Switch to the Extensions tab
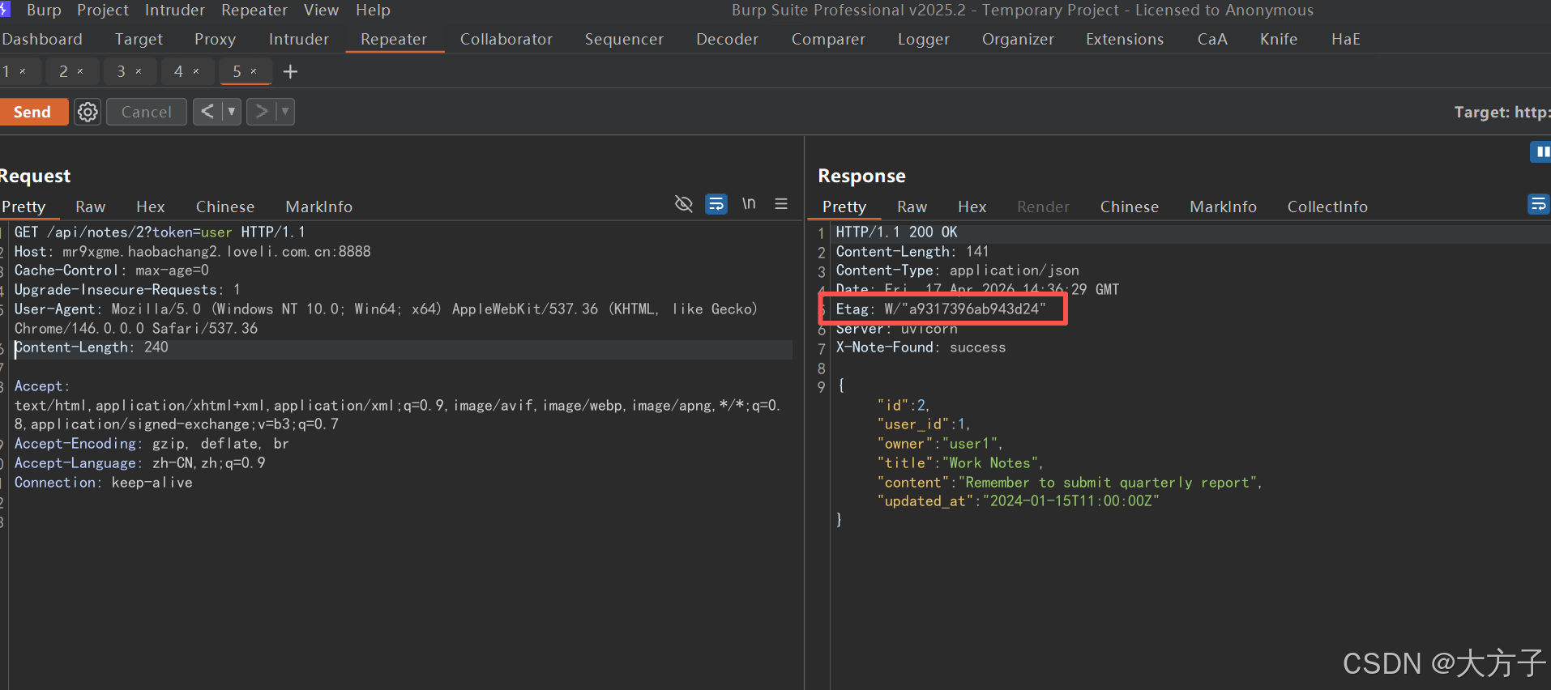 point(1125,39)
